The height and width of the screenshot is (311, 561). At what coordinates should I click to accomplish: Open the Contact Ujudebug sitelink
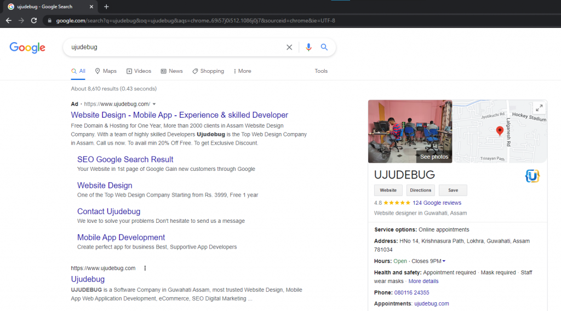pos(109,212)
